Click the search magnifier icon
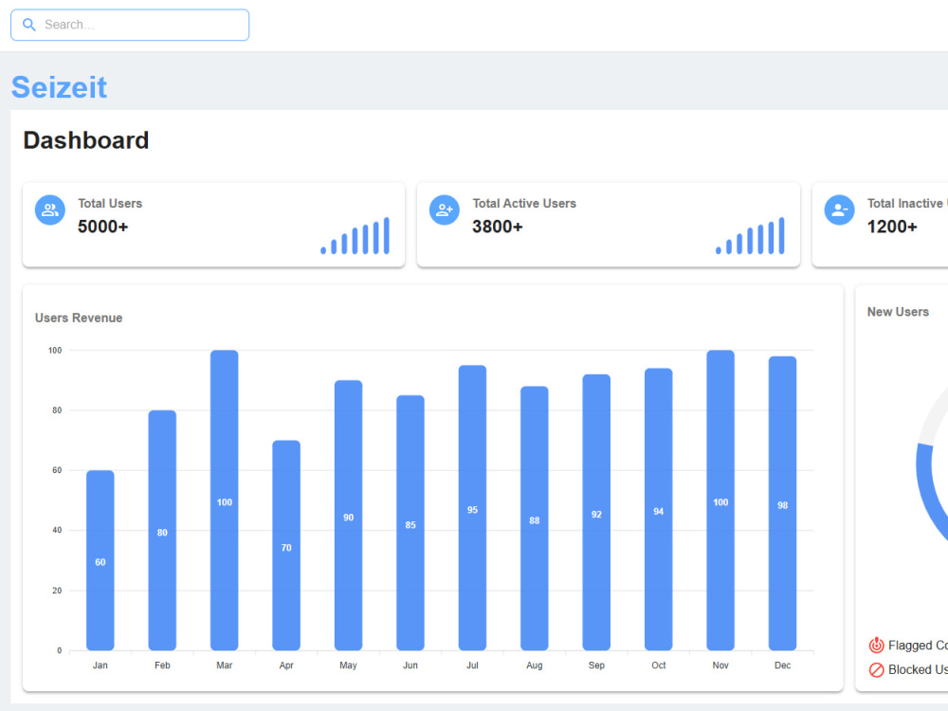This screenshot has height=711, width=948. [x=29, y=25]
